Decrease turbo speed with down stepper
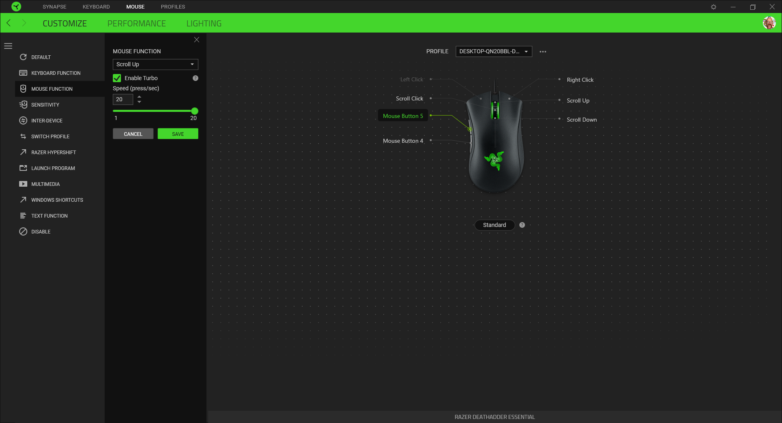The image size is (782, 423). pos(139,102)
